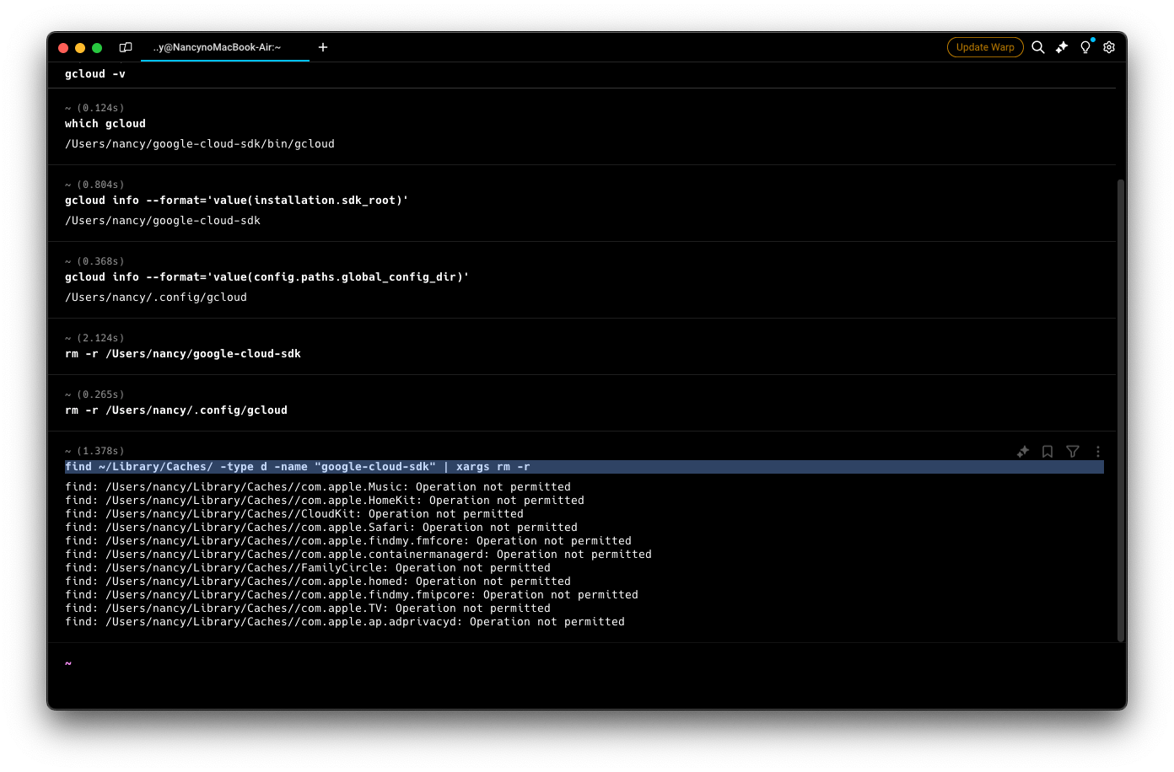The height and width of the screenshot is (772, 1174).
Task: Bookmark the find command block
Action: (x=1047, y=452)
